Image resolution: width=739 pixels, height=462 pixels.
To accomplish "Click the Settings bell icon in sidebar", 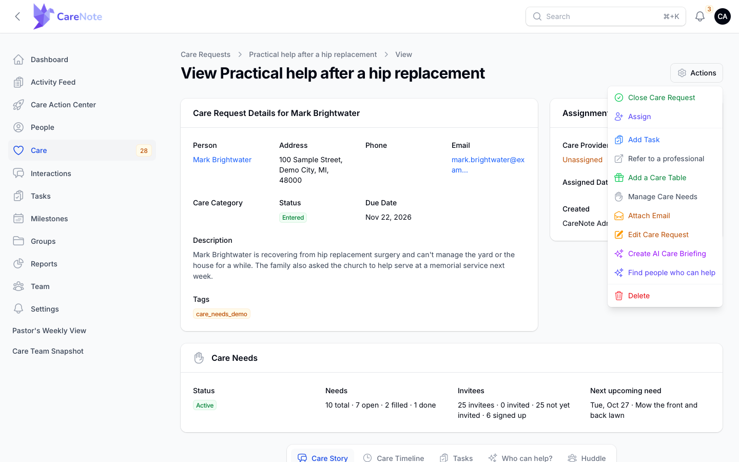I will click(x=18, y=309).
